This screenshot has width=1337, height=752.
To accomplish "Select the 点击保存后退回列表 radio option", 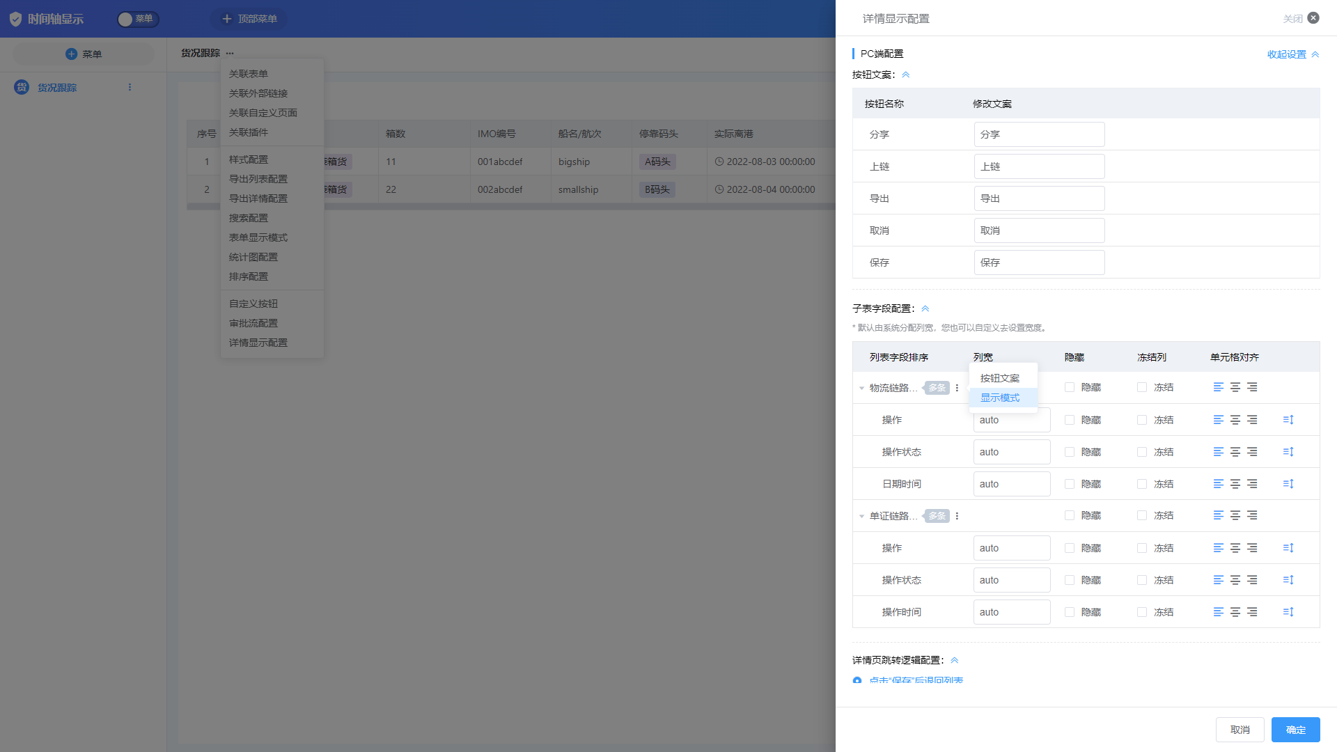I will (x=857, y=680).
